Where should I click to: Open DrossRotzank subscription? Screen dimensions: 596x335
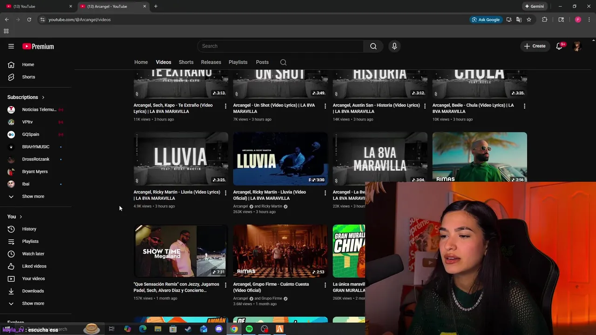tap(35, 159)
